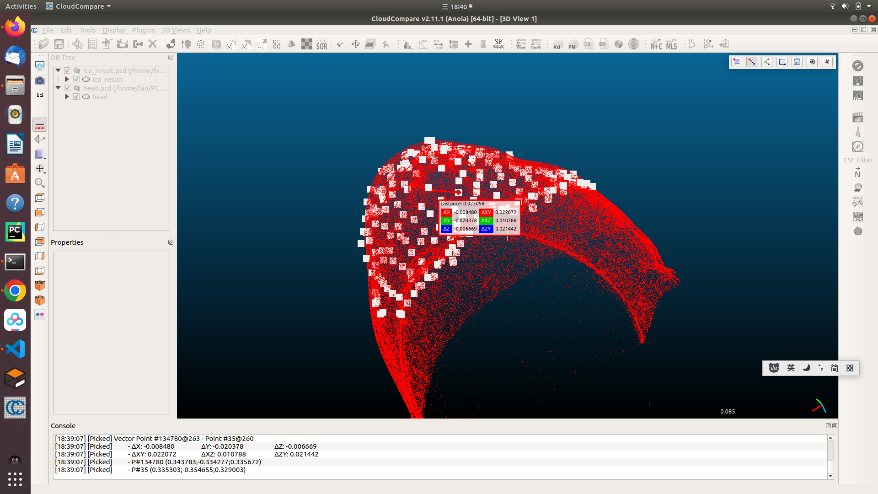
Task: Open the system menu dropdown arrow
Action: tap(869, 6)
